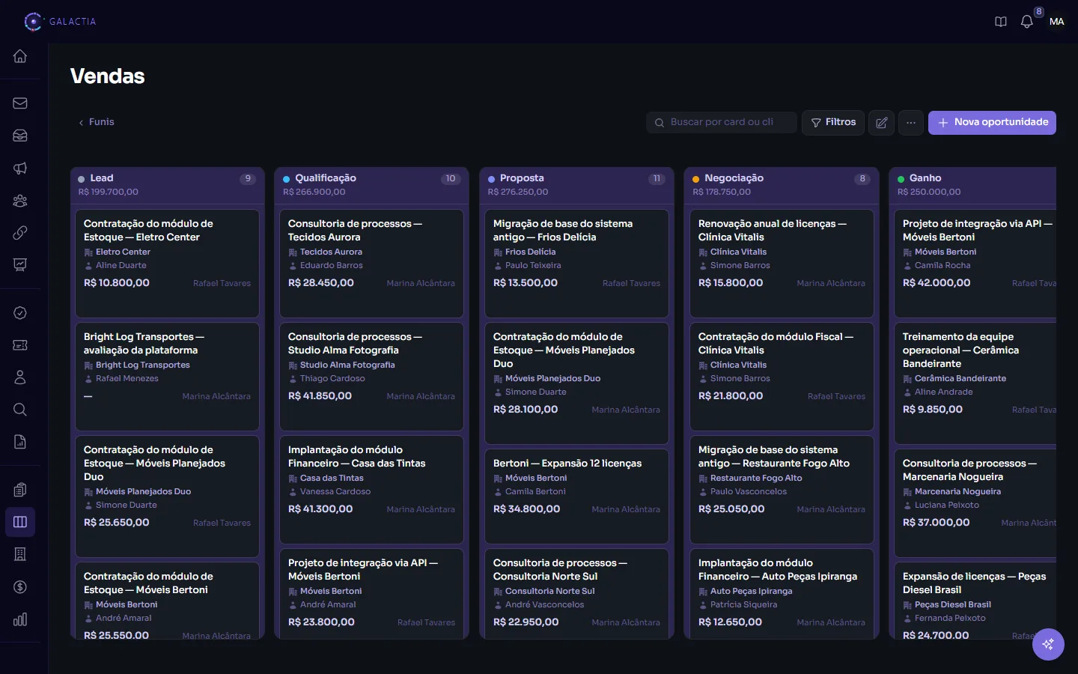Open card Consultoria de processos — Tecidos Aurora
This screenshot has width=1078, height=674.
[x=372, y=264]
